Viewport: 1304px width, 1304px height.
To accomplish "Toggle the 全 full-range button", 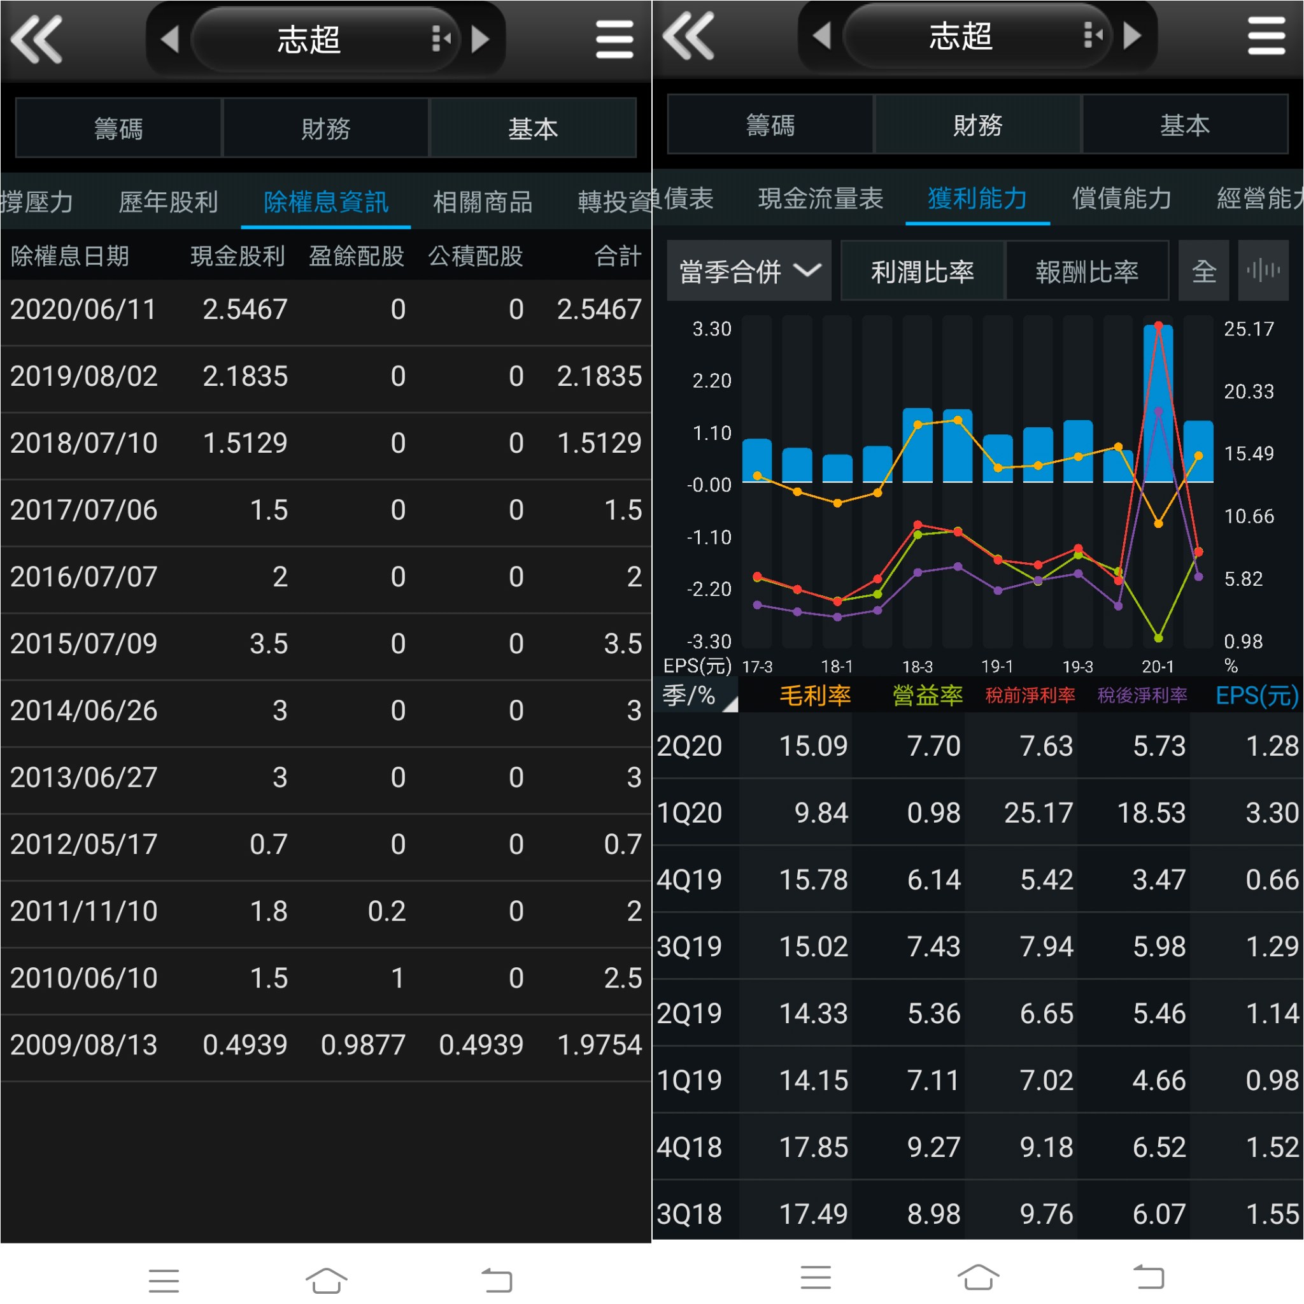I will coord(1203,271).
